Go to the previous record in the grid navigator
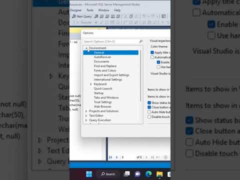Image resolution: width=240 pixels, height=180 pixels. tap(117, 157)
